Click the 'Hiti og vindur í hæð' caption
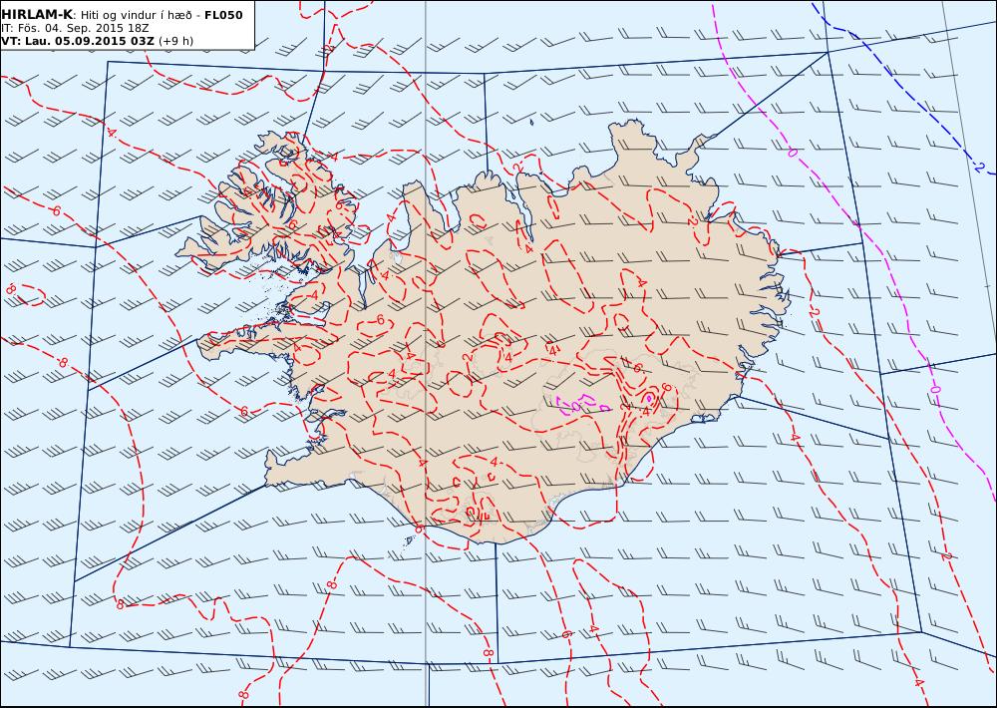Image resolution: width=997 pixels, height=708 pixels. click(x=136, y=15)
